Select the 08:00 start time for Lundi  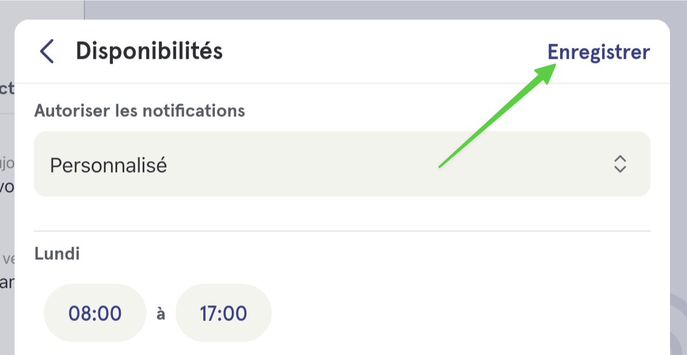coord(95,313)
